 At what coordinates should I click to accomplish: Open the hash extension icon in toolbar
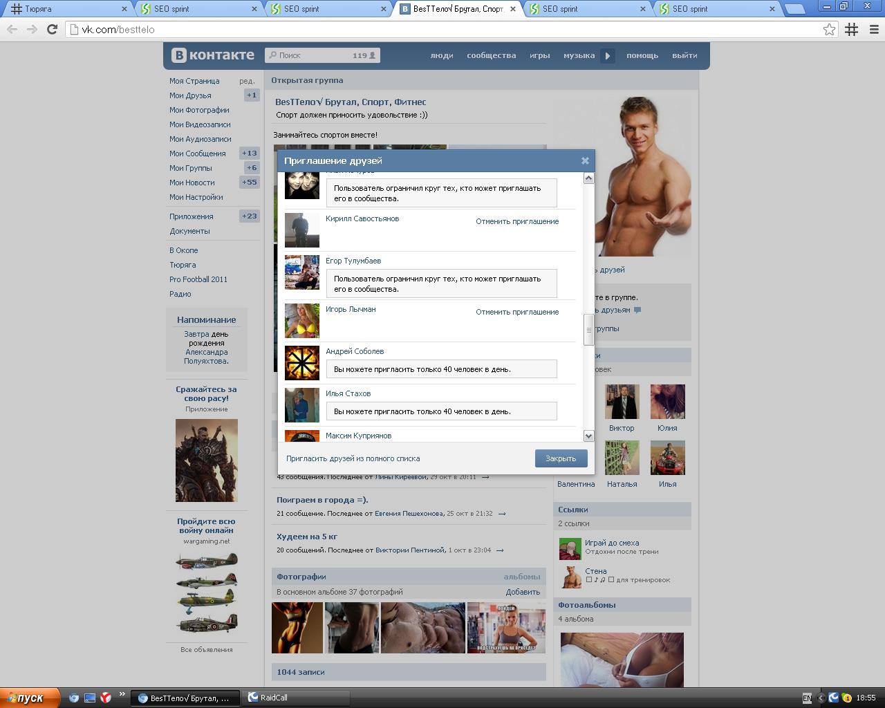(852, 29)
